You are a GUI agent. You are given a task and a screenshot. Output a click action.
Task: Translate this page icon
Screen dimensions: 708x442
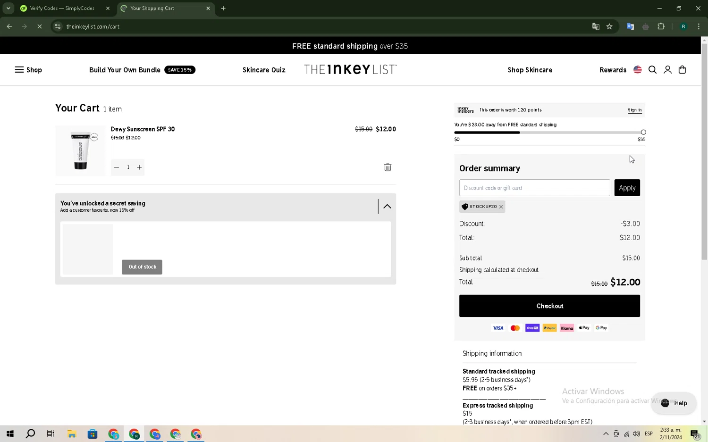(596, 27)
